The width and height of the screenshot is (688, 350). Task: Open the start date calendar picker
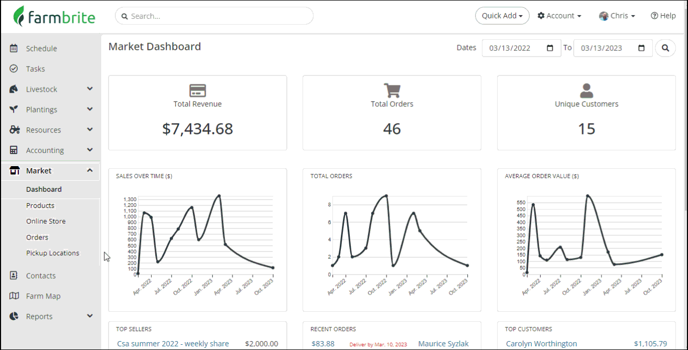click(550, 48)
